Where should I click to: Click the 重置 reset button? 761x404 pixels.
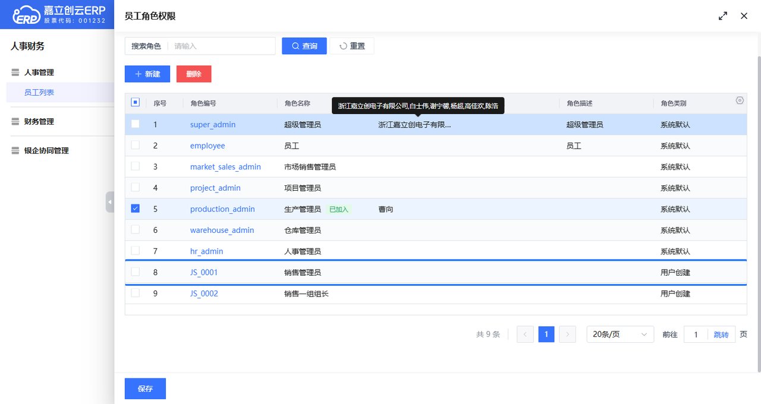(x=352, y=46)
